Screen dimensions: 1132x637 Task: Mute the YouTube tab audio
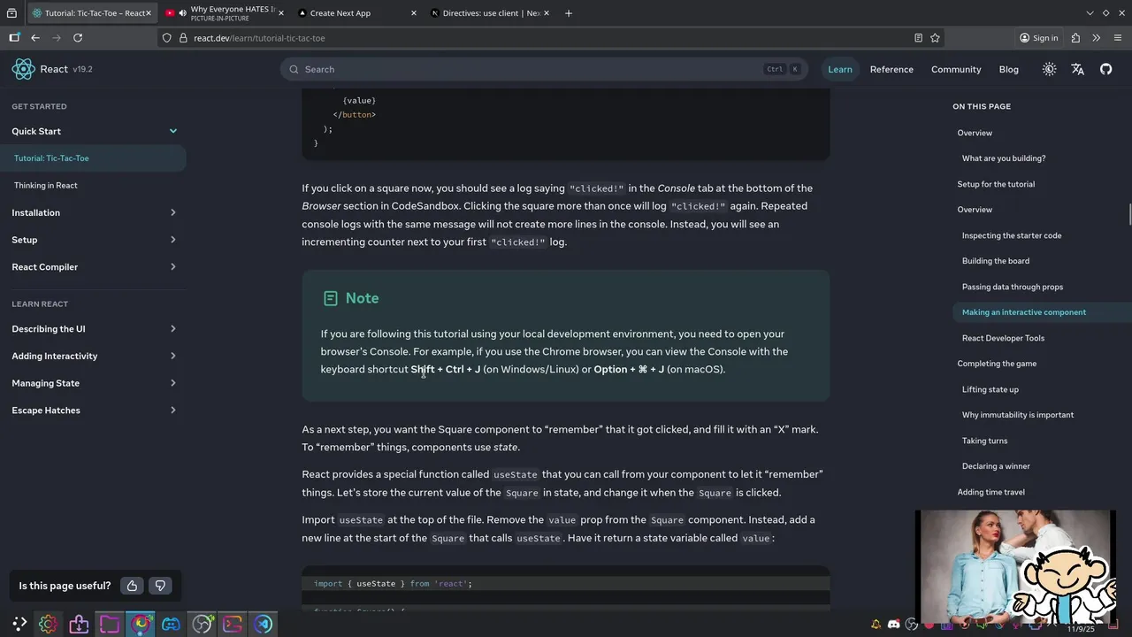182,13
